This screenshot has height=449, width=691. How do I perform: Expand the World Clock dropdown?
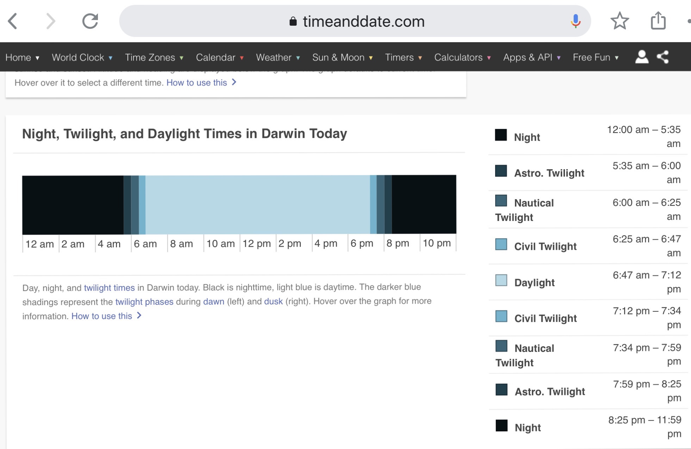click(x=82, y=57)
